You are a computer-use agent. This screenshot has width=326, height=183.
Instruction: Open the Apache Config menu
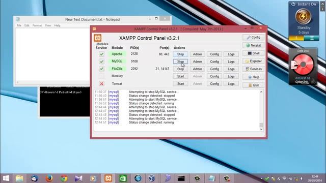[x=214, y=54]
